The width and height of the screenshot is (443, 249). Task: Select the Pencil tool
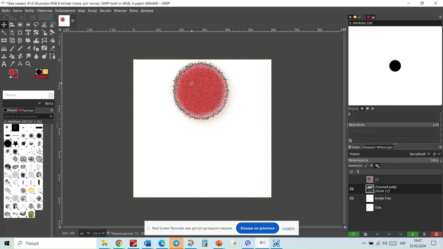[20, 48]
